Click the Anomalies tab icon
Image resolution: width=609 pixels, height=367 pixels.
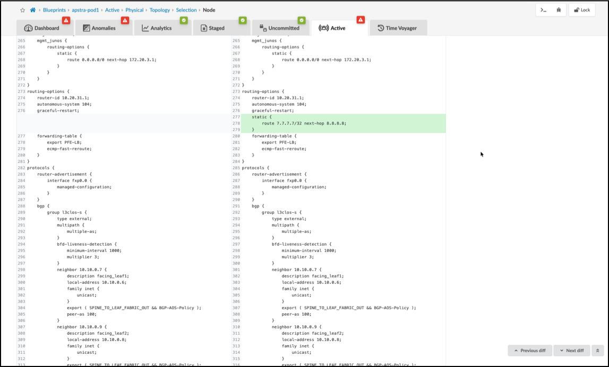click(86, 28)
